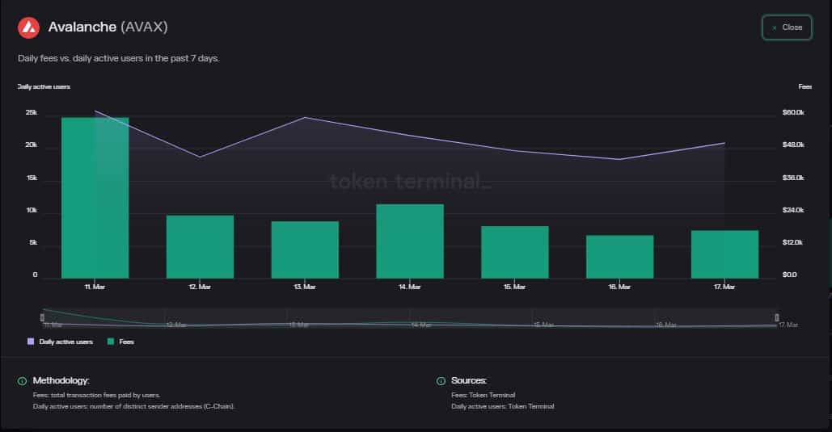Select the right range navigator handle
The height and width of the screenshot is (432, 832).
click(x=777, y=317)
